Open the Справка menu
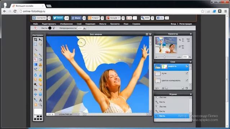 (x=136, y=24)
